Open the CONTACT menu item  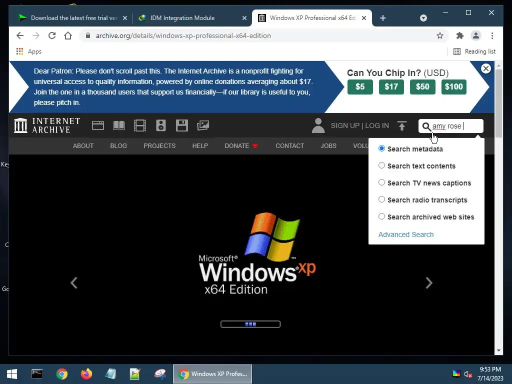coord(289,145)
